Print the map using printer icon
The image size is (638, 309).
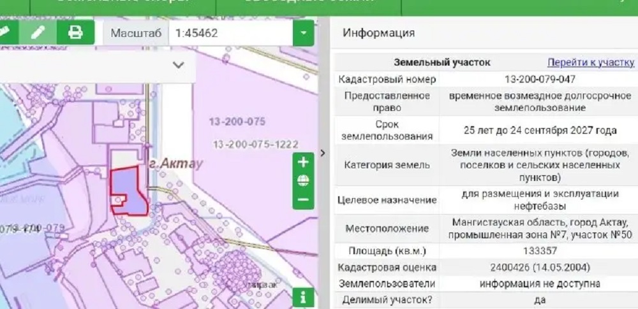click(75, 32)
